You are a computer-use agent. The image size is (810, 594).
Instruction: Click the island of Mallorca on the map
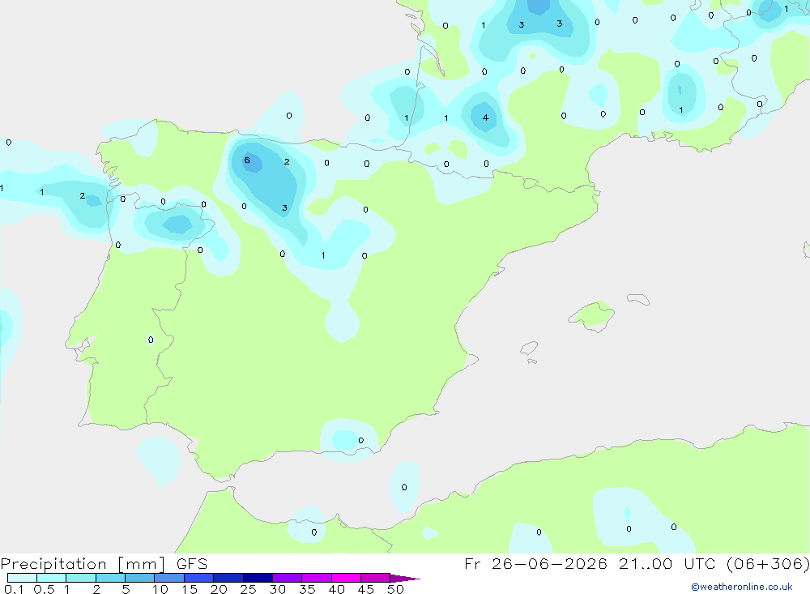[592, 315]
